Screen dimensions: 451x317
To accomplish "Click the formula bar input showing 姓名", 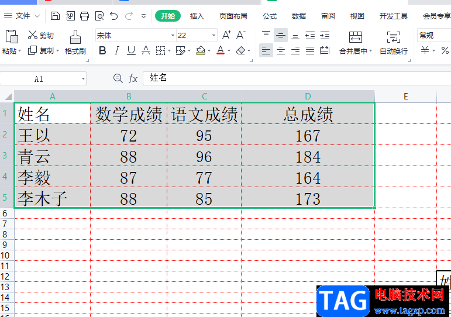I will coord(297,78).
